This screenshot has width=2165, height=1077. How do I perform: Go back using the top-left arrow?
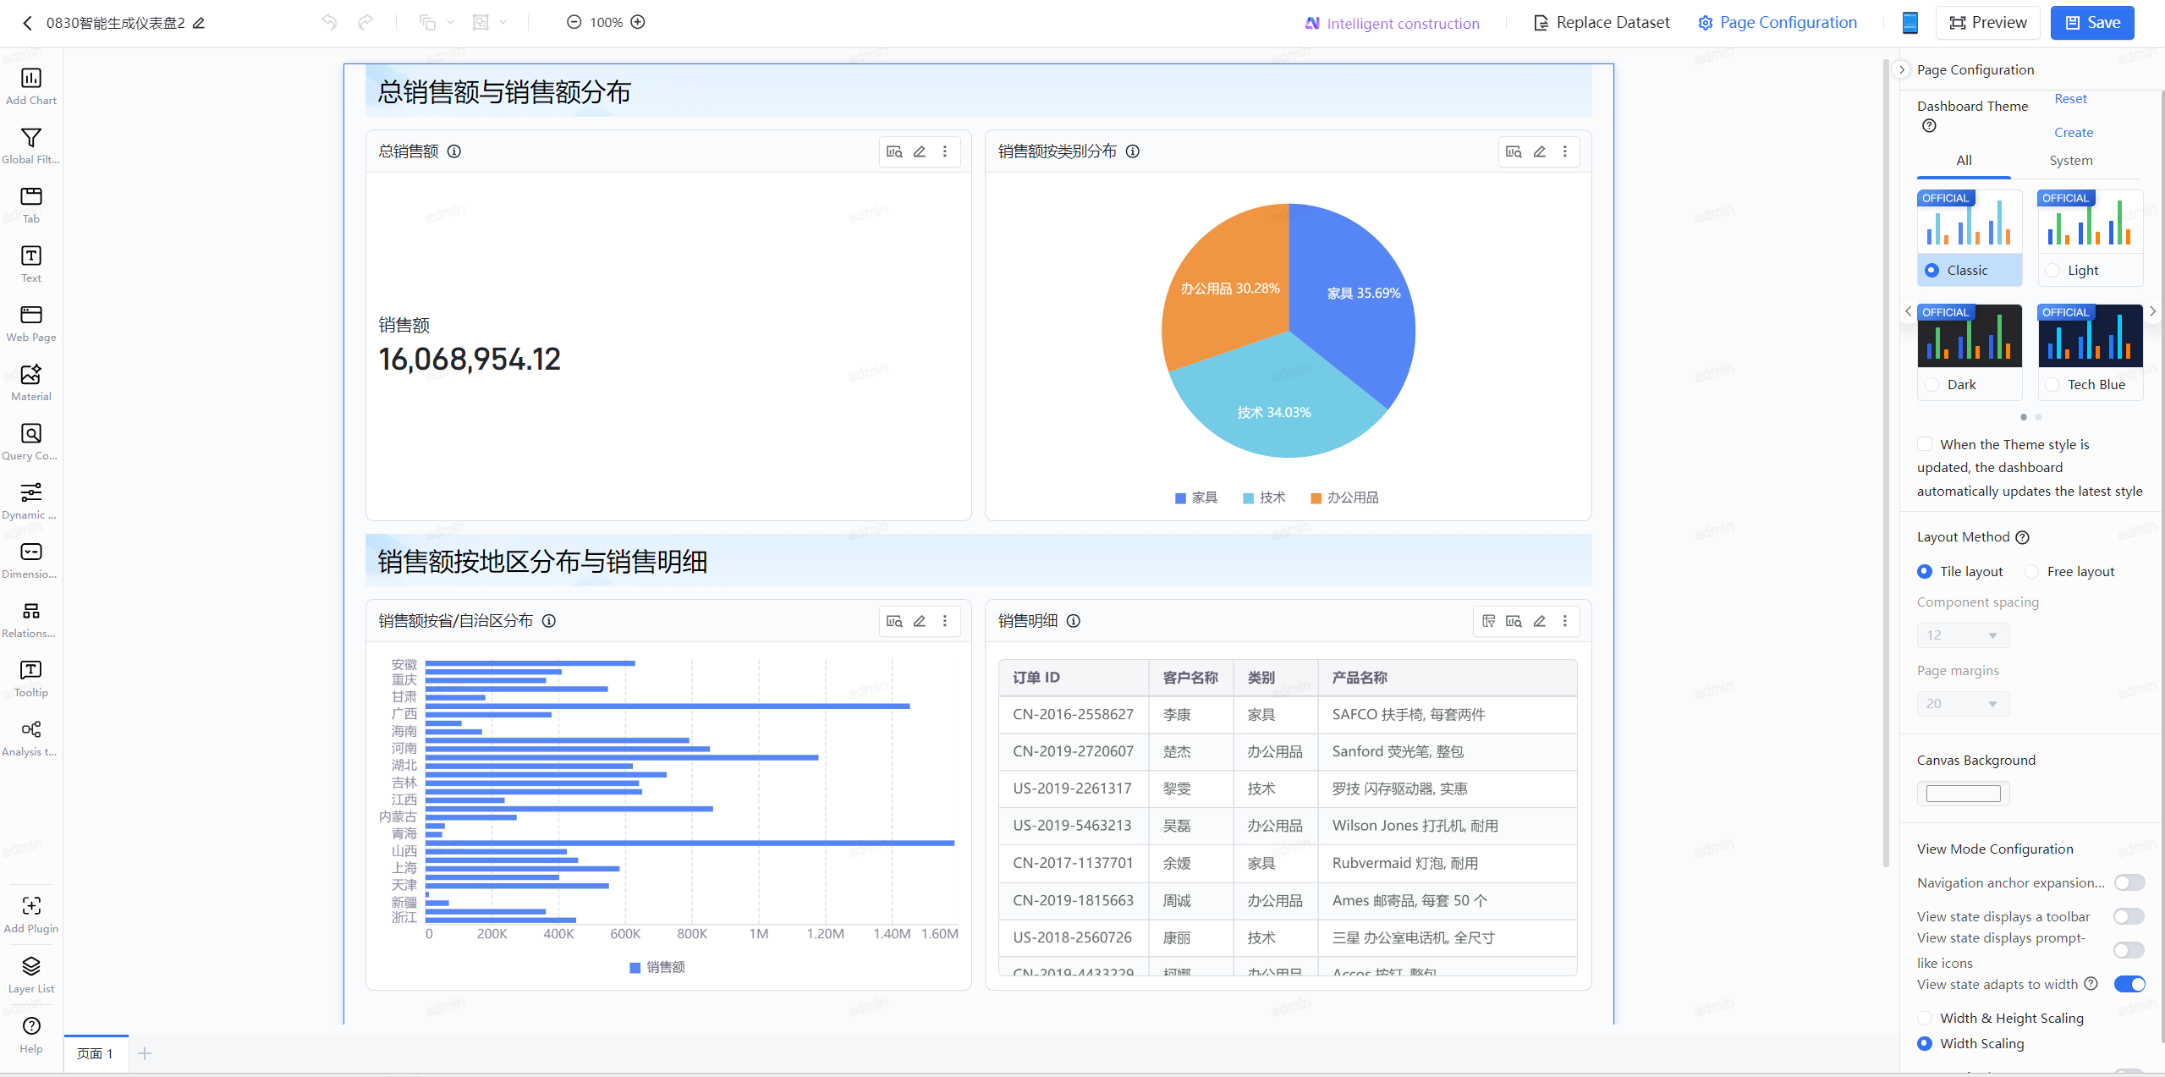(27, 23)
